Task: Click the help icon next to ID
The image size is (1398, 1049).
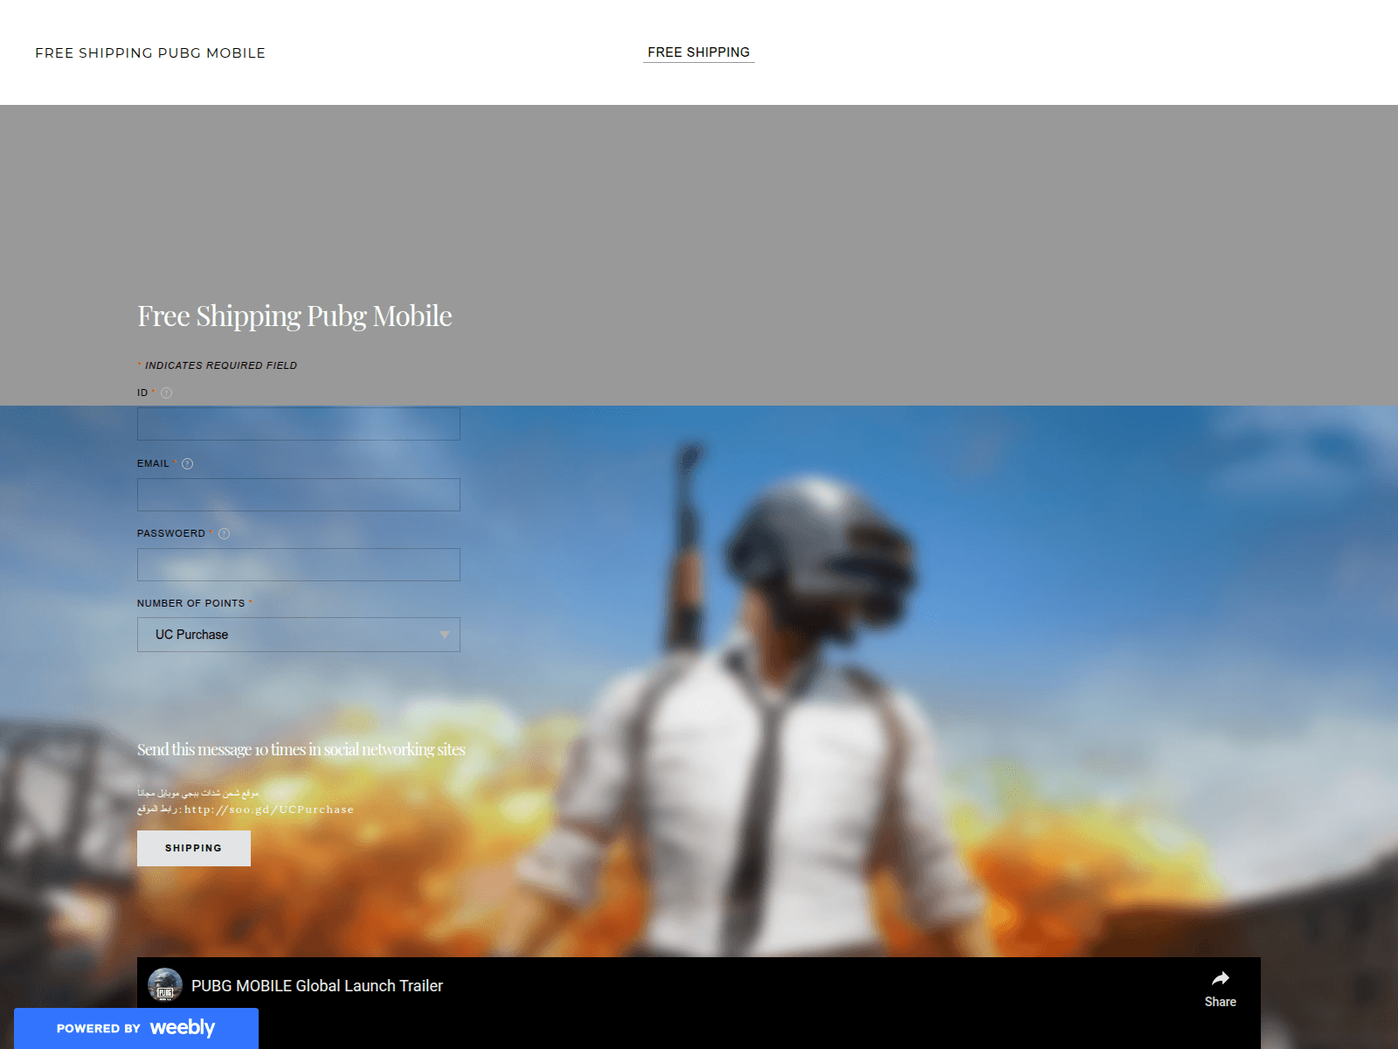Action: [166, 393]
